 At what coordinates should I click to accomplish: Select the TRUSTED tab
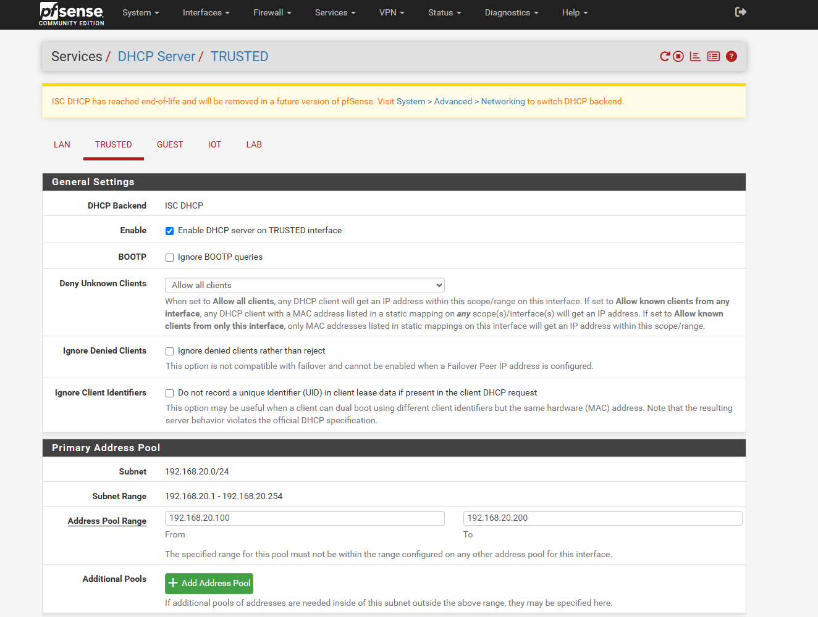[x=114, y=144]
